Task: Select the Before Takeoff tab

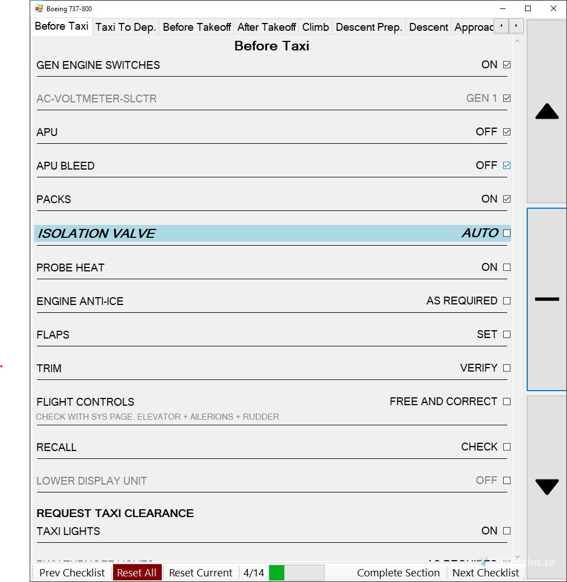Action: 196,27
